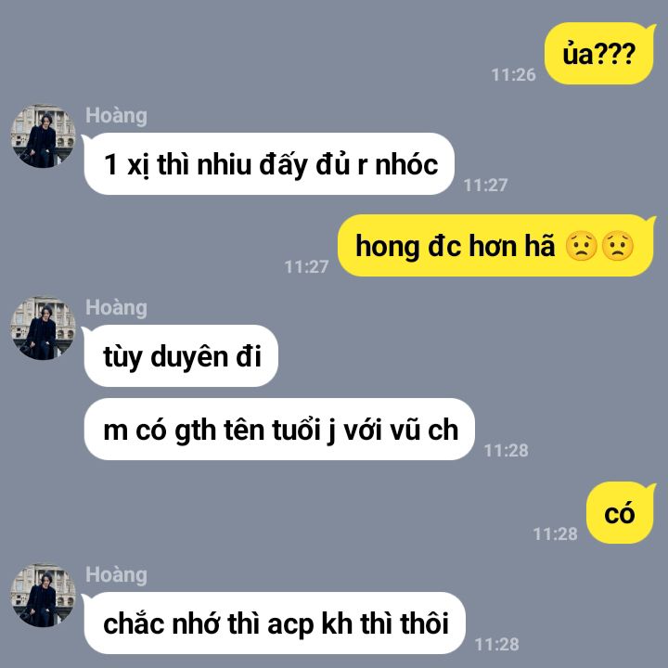Tap the 11:26 timestamp beside 'ủa???'
This screenshot has width=668, height=668.
point(513,75)
